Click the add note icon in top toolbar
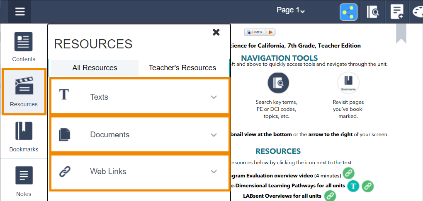This screenshot has width=423, height=201. point(397,12)
